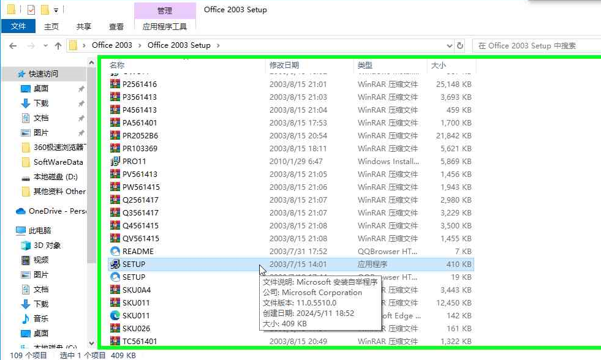
Task: Select 此电脑 in the navigation pane
Action: click(x=40, y=231)
